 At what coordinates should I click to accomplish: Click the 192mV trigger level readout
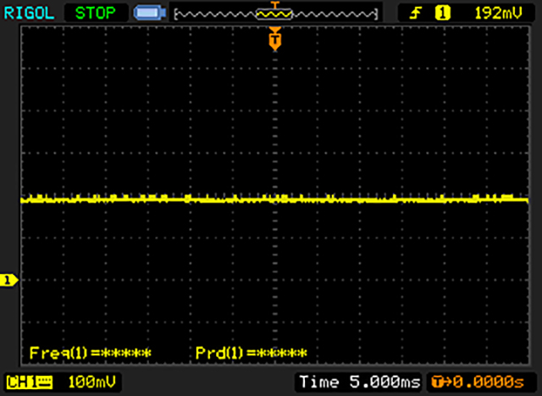498,14
